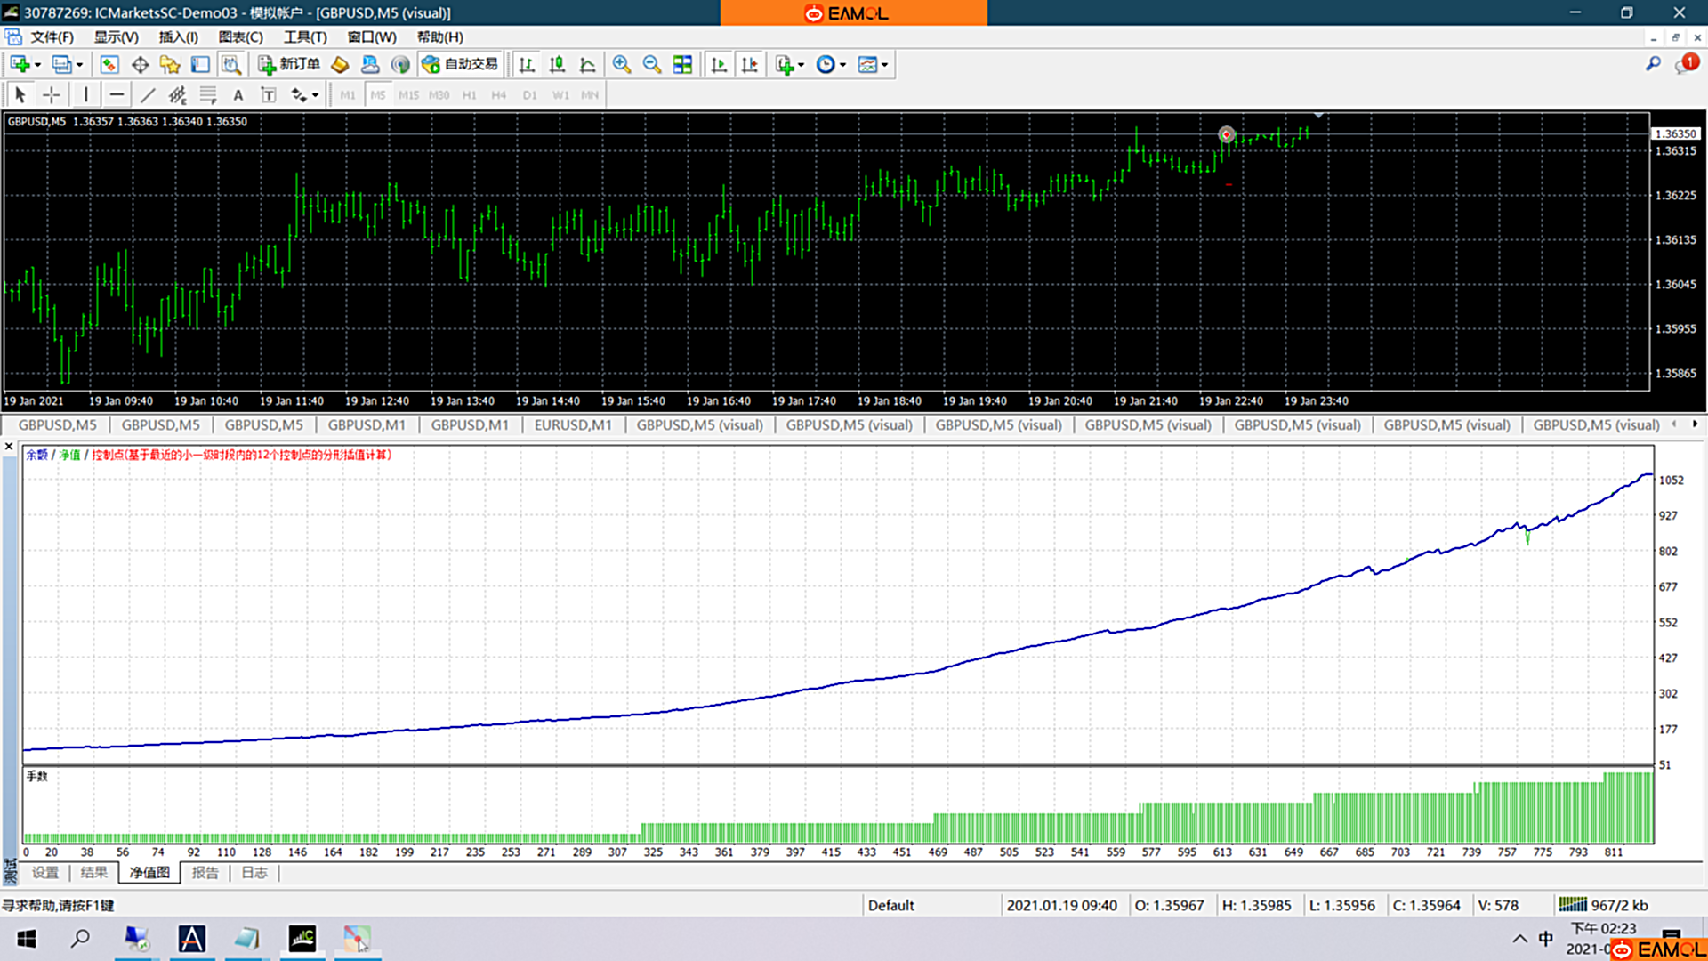This screenshot has width=1708, height=961.
Task: Open the New Chart dropdown arrow
Action: pyautogui.click(x=37, y=65)
